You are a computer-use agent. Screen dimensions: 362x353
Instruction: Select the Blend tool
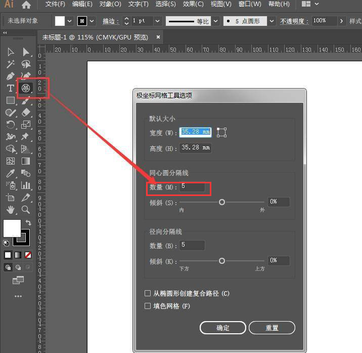click(x=26, y=173)
